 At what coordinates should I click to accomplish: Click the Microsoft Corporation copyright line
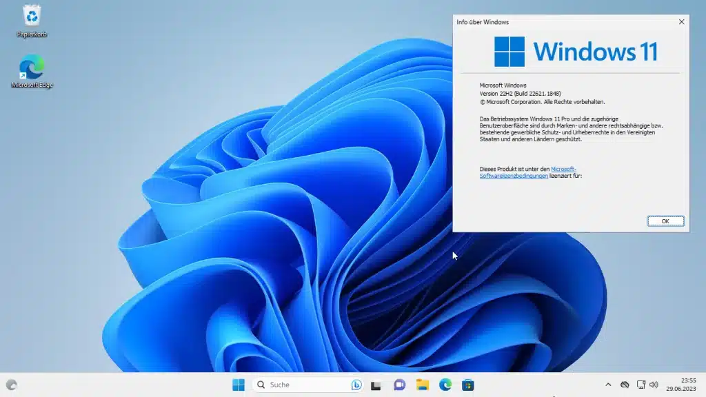[542, 102]
